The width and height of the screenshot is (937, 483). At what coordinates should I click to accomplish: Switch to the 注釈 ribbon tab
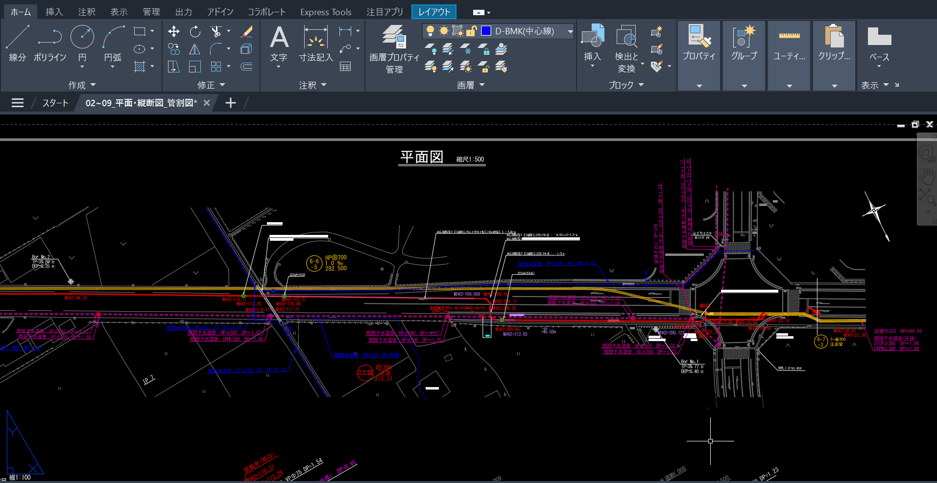(x=87, y=12)
